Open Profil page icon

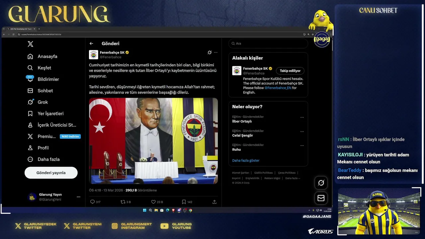pyautogui.click(x=30, y=148)
